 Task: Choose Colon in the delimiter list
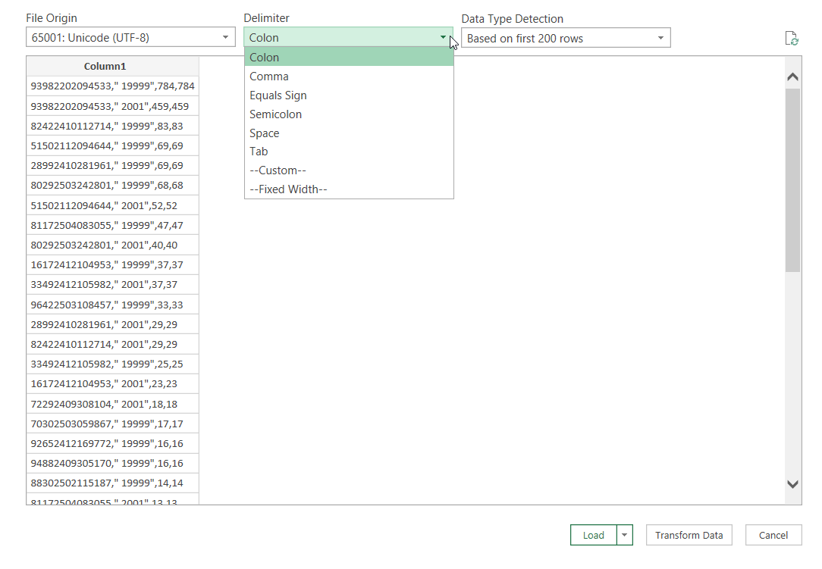coord(349,57)
